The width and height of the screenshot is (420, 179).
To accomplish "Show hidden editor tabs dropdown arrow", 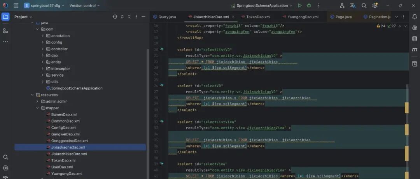I will tap(397, 17).
